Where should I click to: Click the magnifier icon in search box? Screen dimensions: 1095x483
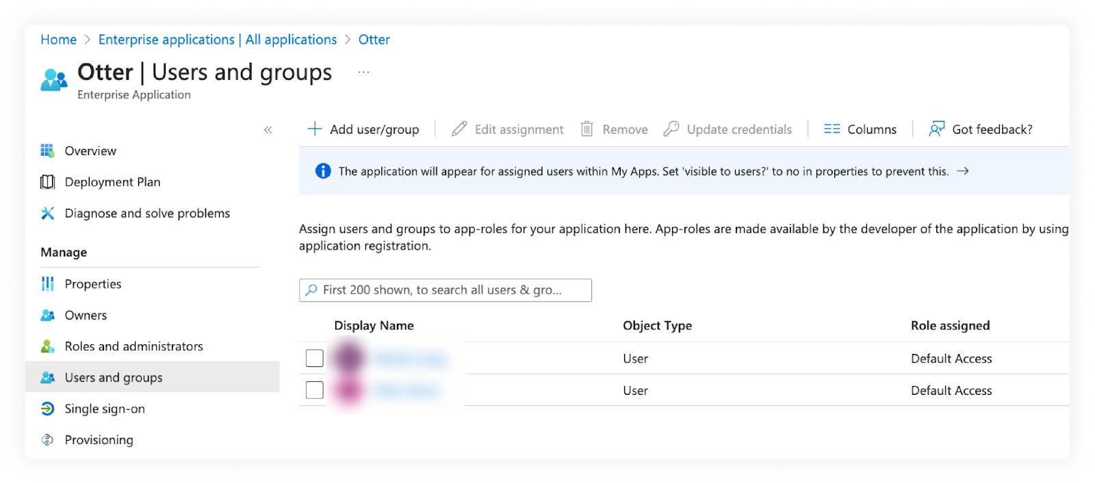[x=311, y=290]
